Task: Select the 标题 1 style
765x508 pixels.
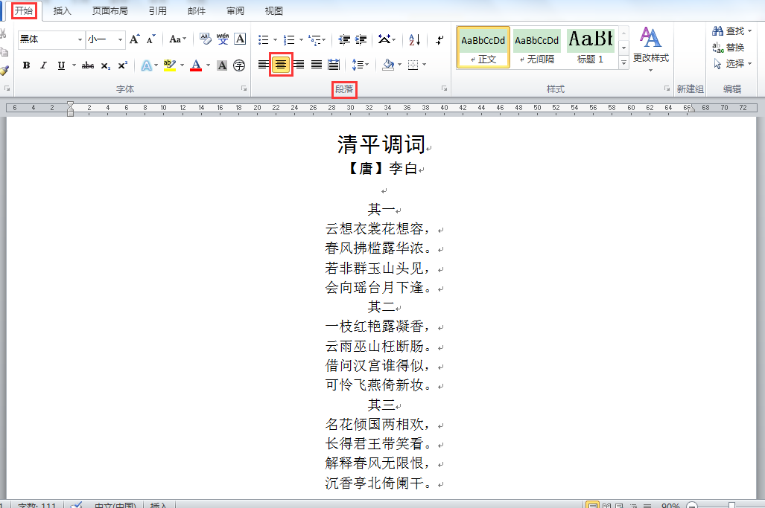Action: coord(591,48)
